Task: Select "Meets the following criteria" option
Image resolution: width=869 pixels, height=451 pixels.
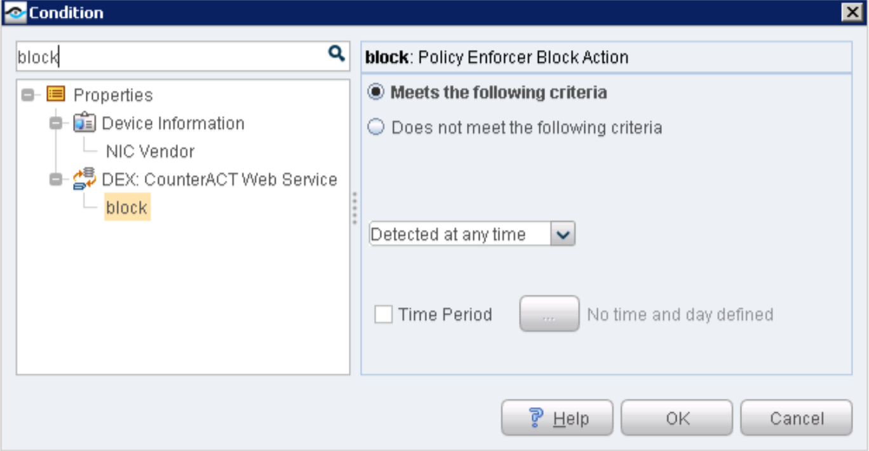Action: [377, 92]
